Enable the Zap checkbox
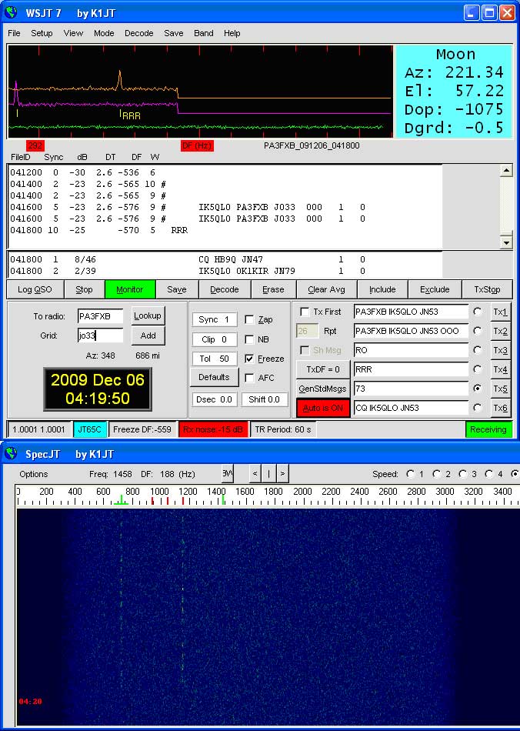This screenshot has height=731, width=520. [x=249, y=320]
